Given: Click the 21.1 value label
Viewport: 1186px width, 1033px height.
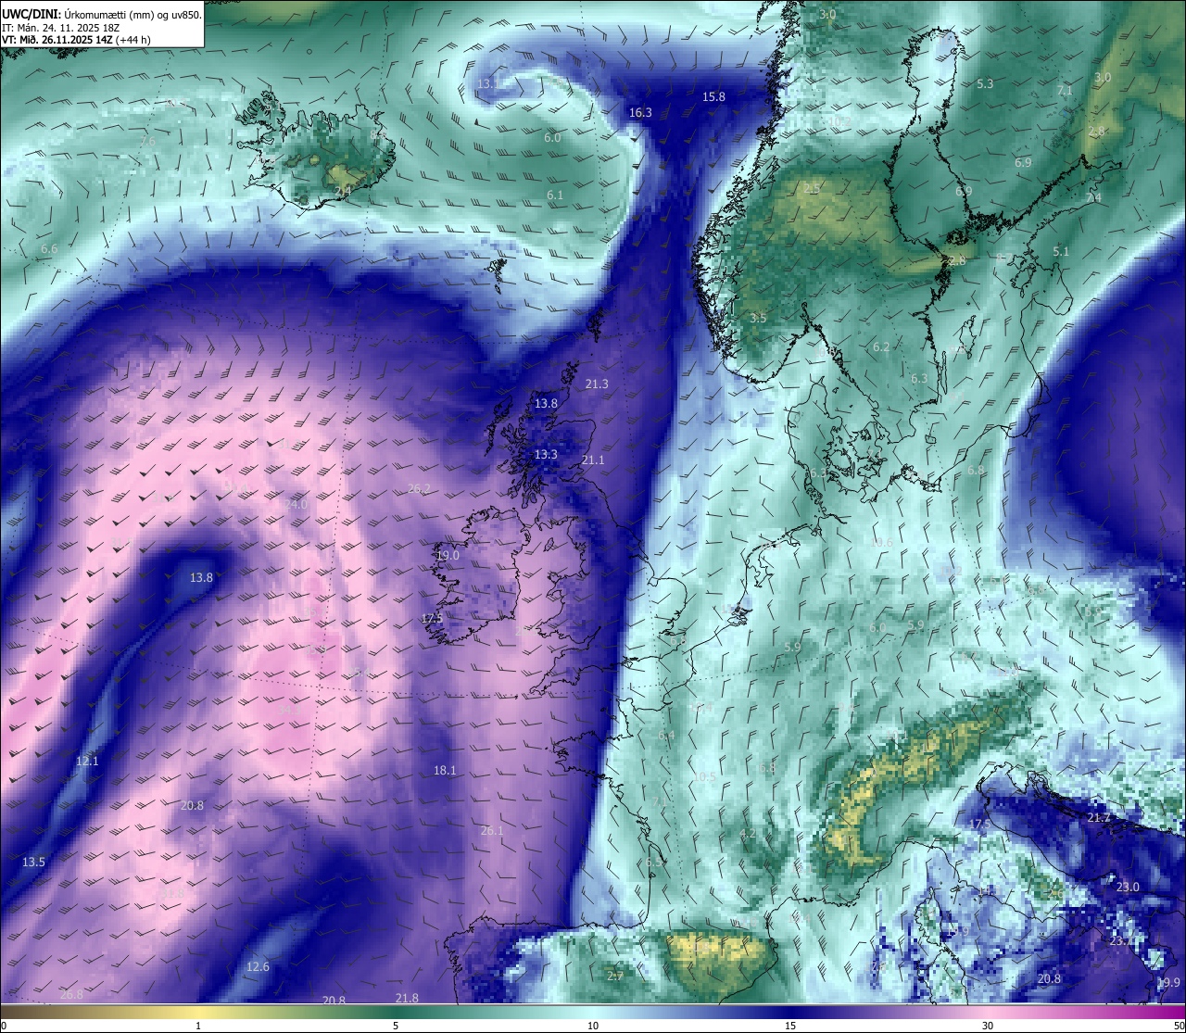Looking at the screenshot, I should 593,460.
